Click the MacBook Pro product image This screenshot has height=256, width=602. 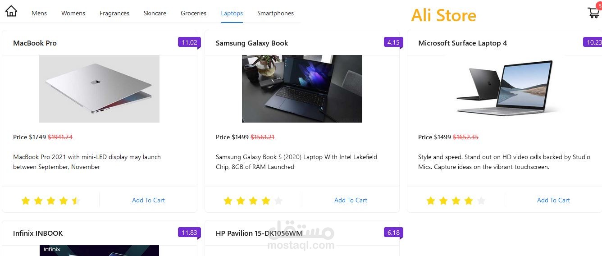click(99, 89)
